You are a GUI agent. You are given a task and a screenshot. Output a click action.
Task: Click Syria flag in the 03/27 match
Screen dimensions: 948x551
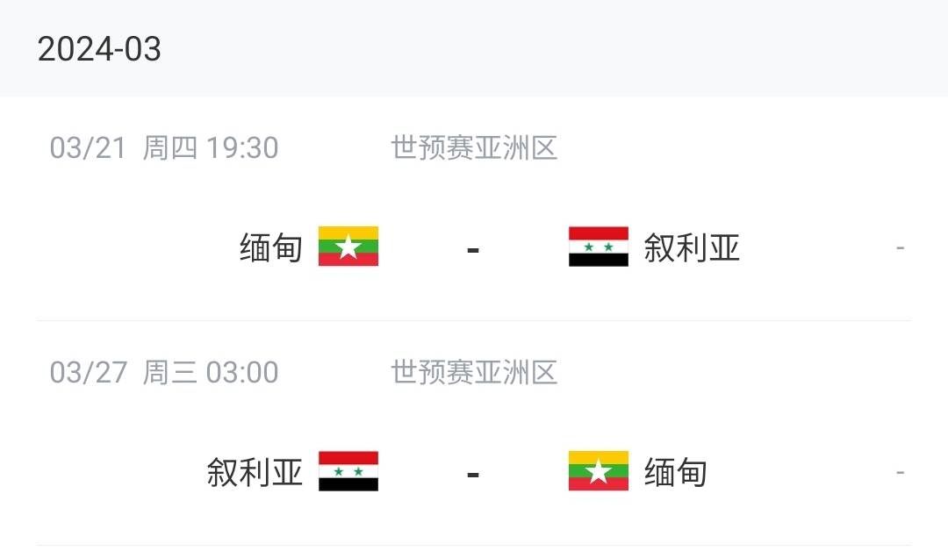tap(348, 471)
